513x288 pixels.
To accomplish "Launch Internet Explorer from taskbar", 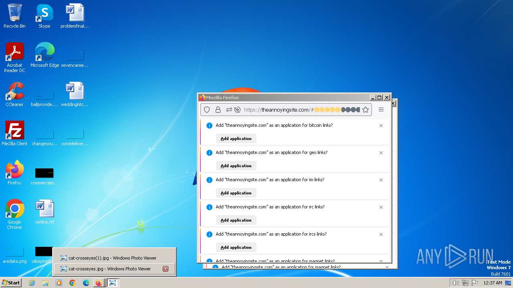I will [x=32, y=283].
